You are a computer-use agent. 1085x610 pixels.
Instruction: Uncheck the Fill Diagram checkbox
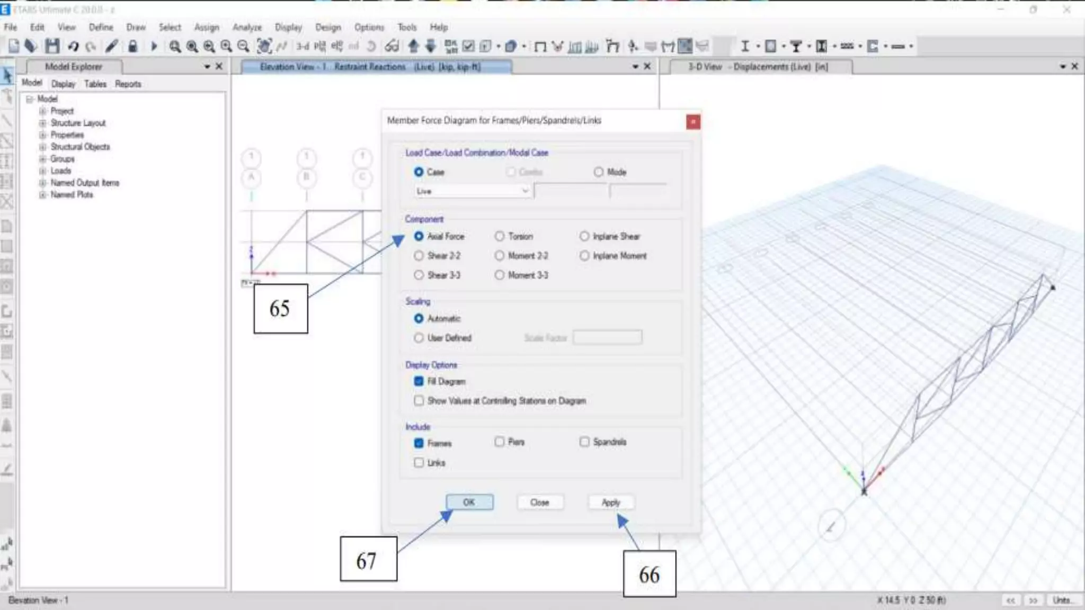[419, 381]
